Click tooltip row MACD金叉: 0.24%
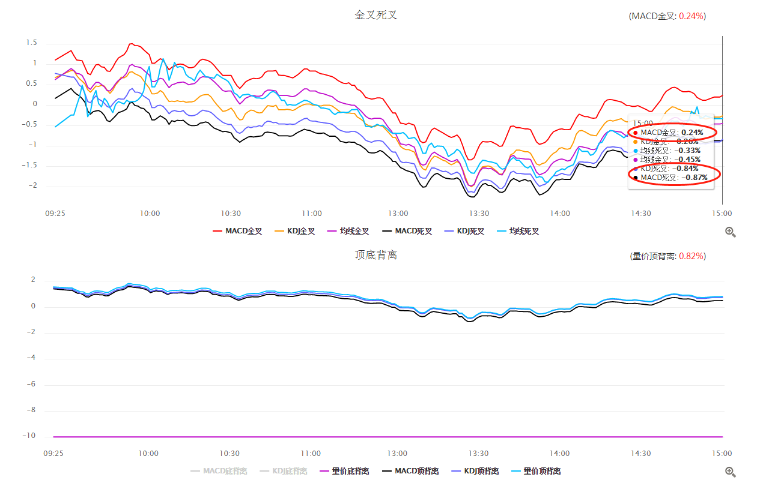The height and width of the screenshot is (498, 772). coord(669,132)
